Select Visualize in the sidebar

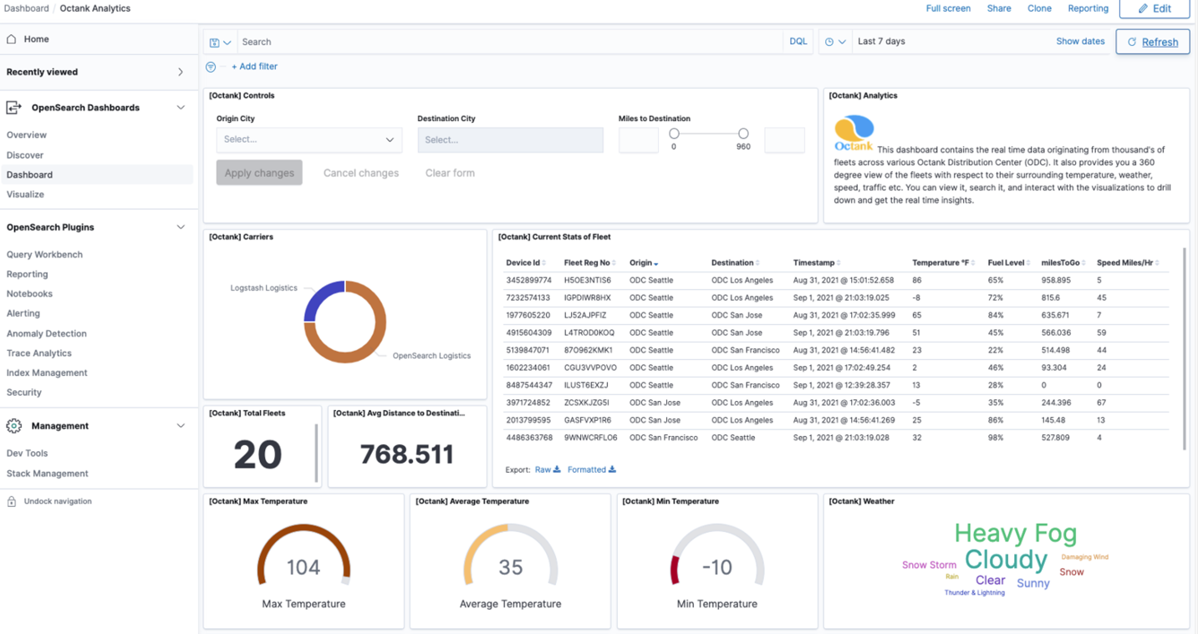(x=25, y=194)
